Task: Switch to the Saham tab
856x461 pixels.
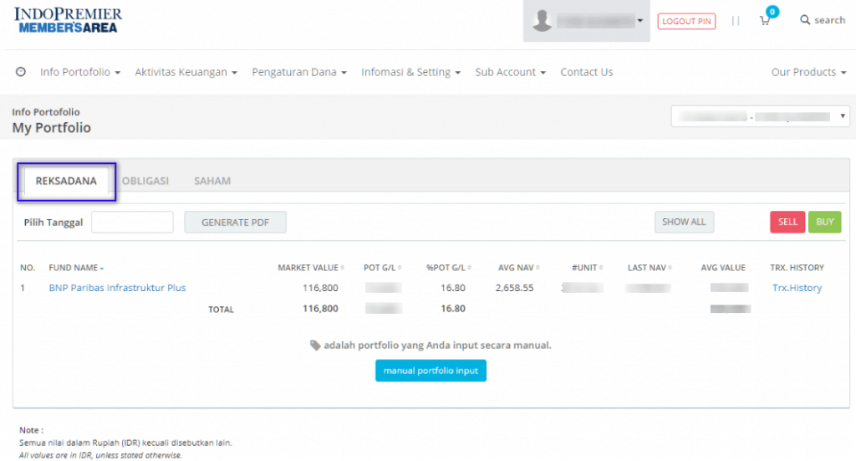Action: pyautogui.click(x=212, y=181)
